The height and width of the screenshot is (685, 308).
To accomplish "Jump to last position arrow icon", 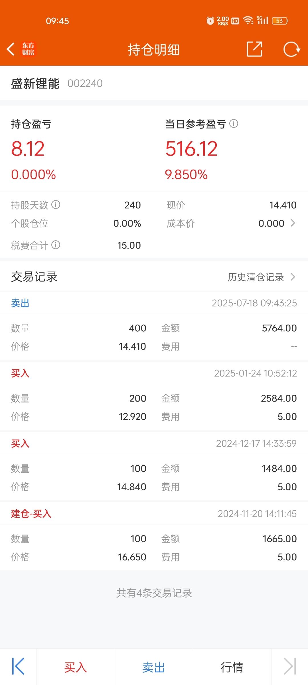I will coord(290,666).
